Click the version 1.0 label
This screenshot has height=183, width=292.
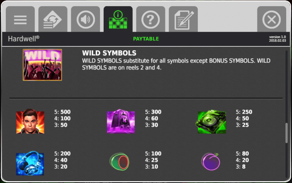277,37
